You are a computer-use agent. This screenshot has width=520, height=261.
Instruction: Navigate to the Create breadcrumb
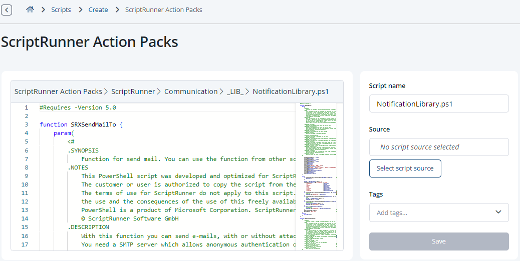(x=98, y=10)
